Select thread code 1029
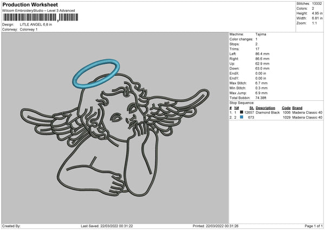This screenshot has height=230, width=325. click(287, 118)
